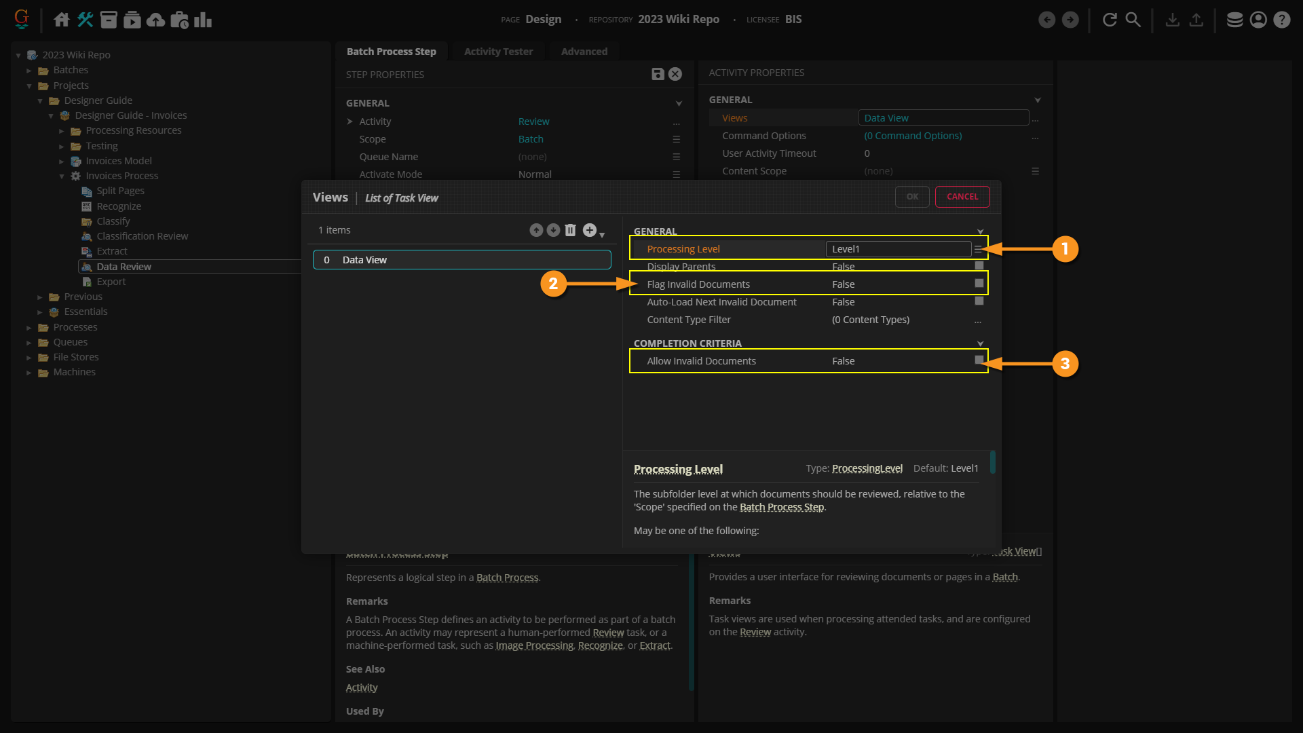
Task: Open Processing Level dropdown list
Action: pos(978,249)
